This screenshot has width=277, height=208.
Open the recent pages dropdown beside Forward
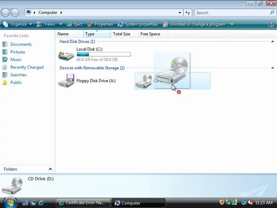21,13
